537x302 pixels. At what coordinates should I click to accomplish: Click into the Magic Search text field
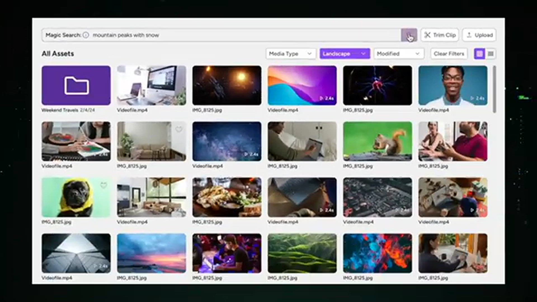point(246,35)
